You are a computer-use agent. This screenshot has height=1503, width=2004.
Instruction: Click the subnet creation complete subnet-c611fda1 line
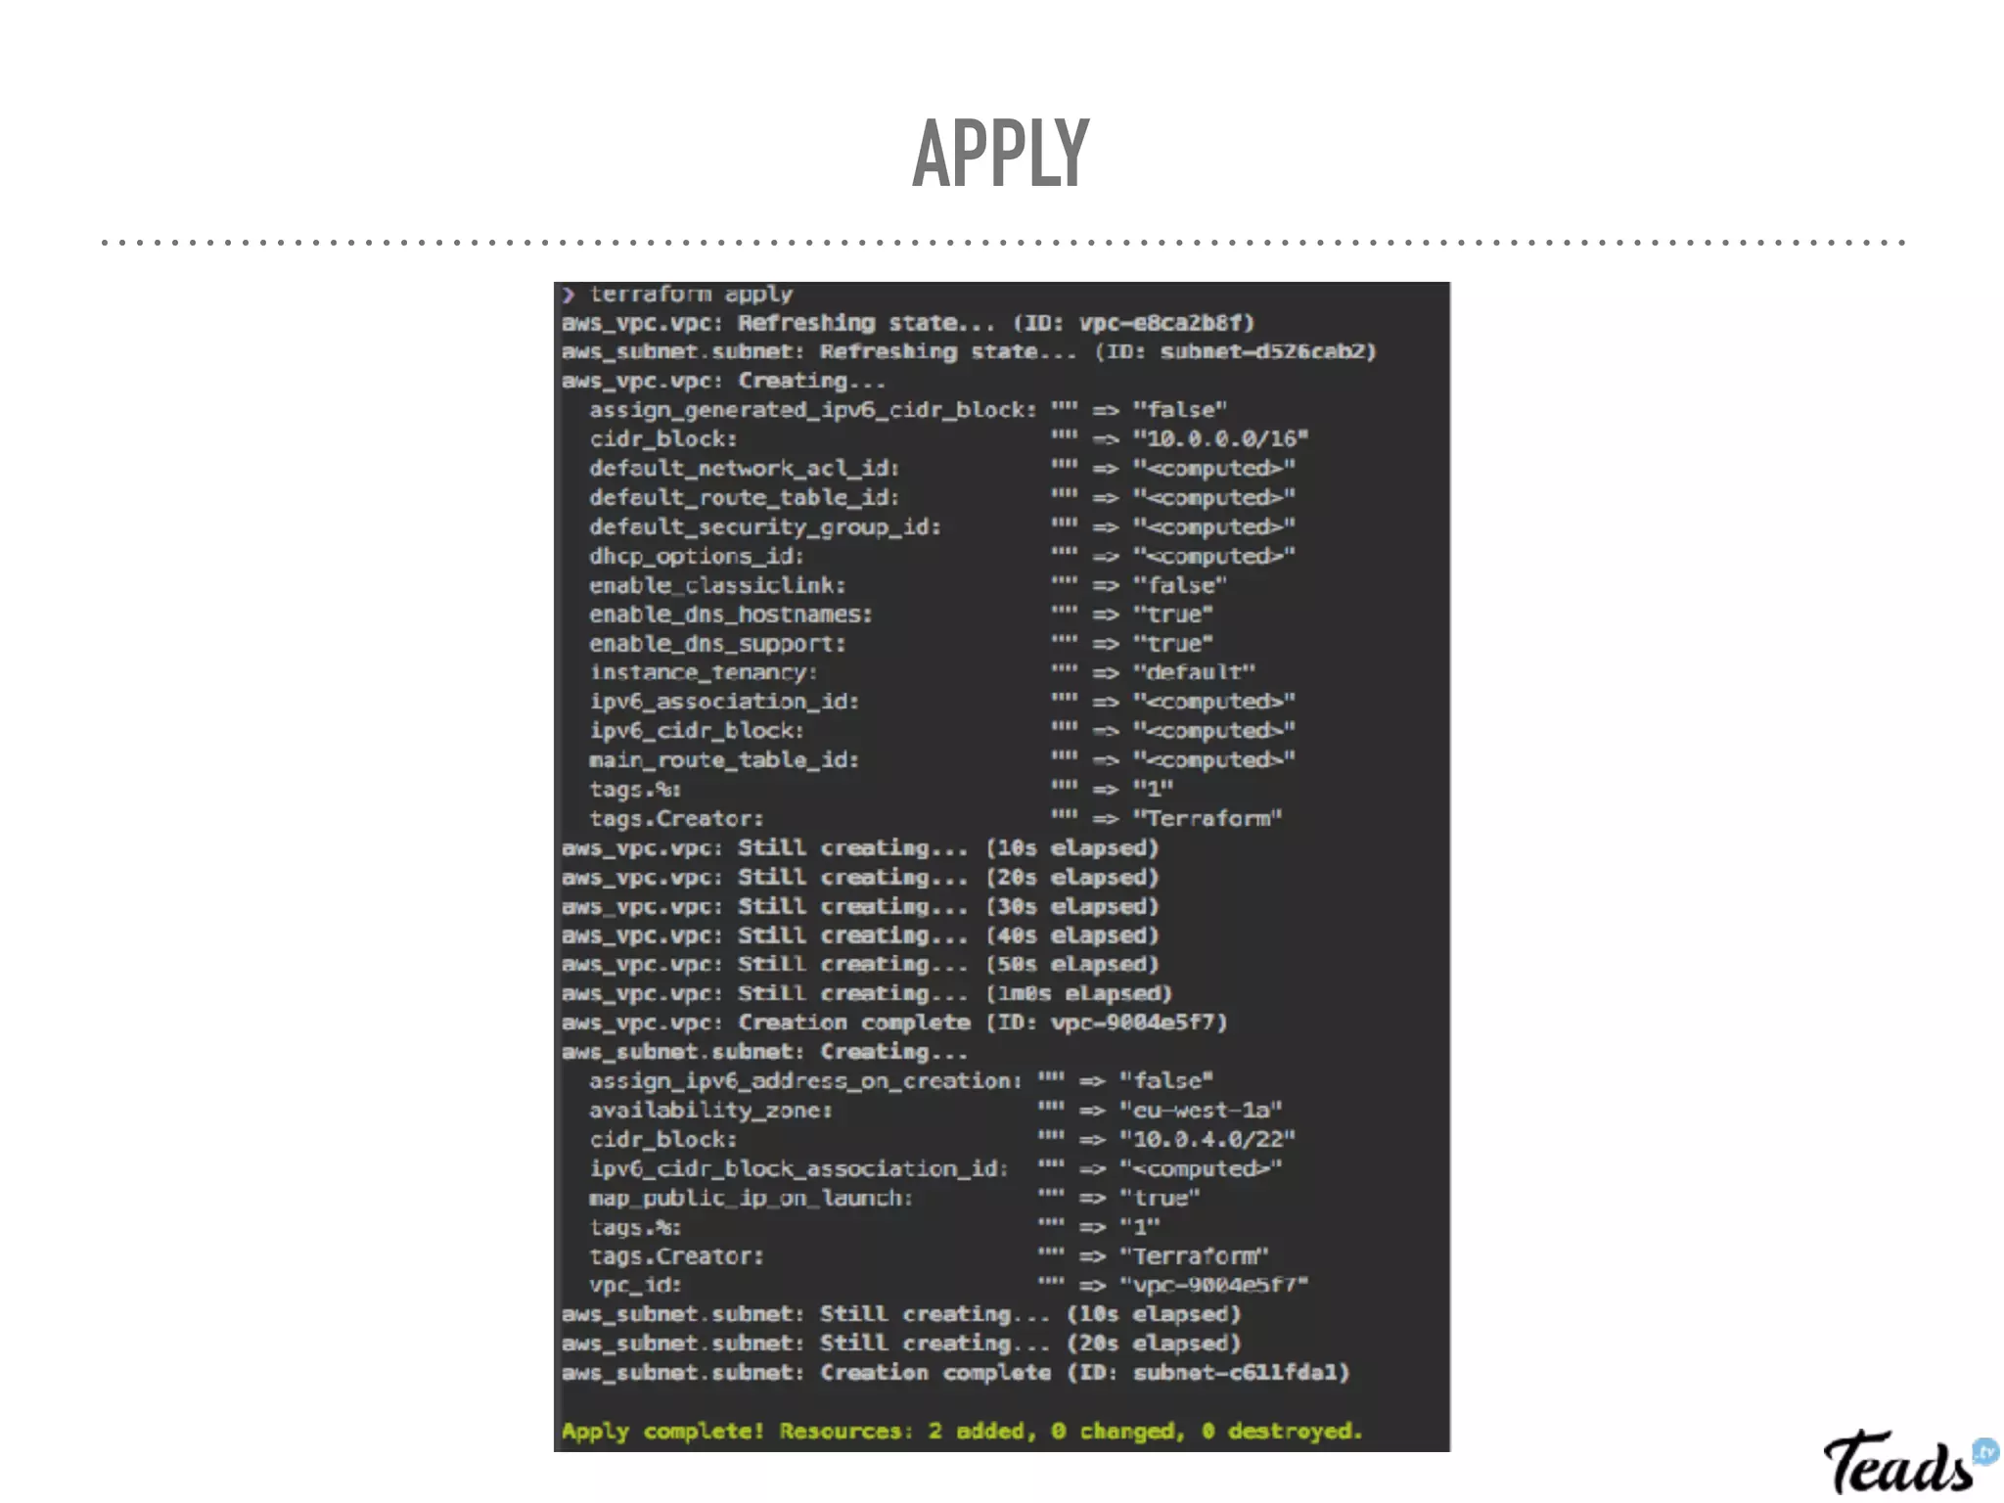tap(955, 1373)
